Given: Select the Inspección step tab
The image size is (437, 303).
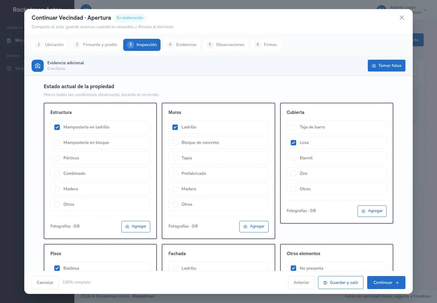Looking at the screenshot, I should click(142, 45).
